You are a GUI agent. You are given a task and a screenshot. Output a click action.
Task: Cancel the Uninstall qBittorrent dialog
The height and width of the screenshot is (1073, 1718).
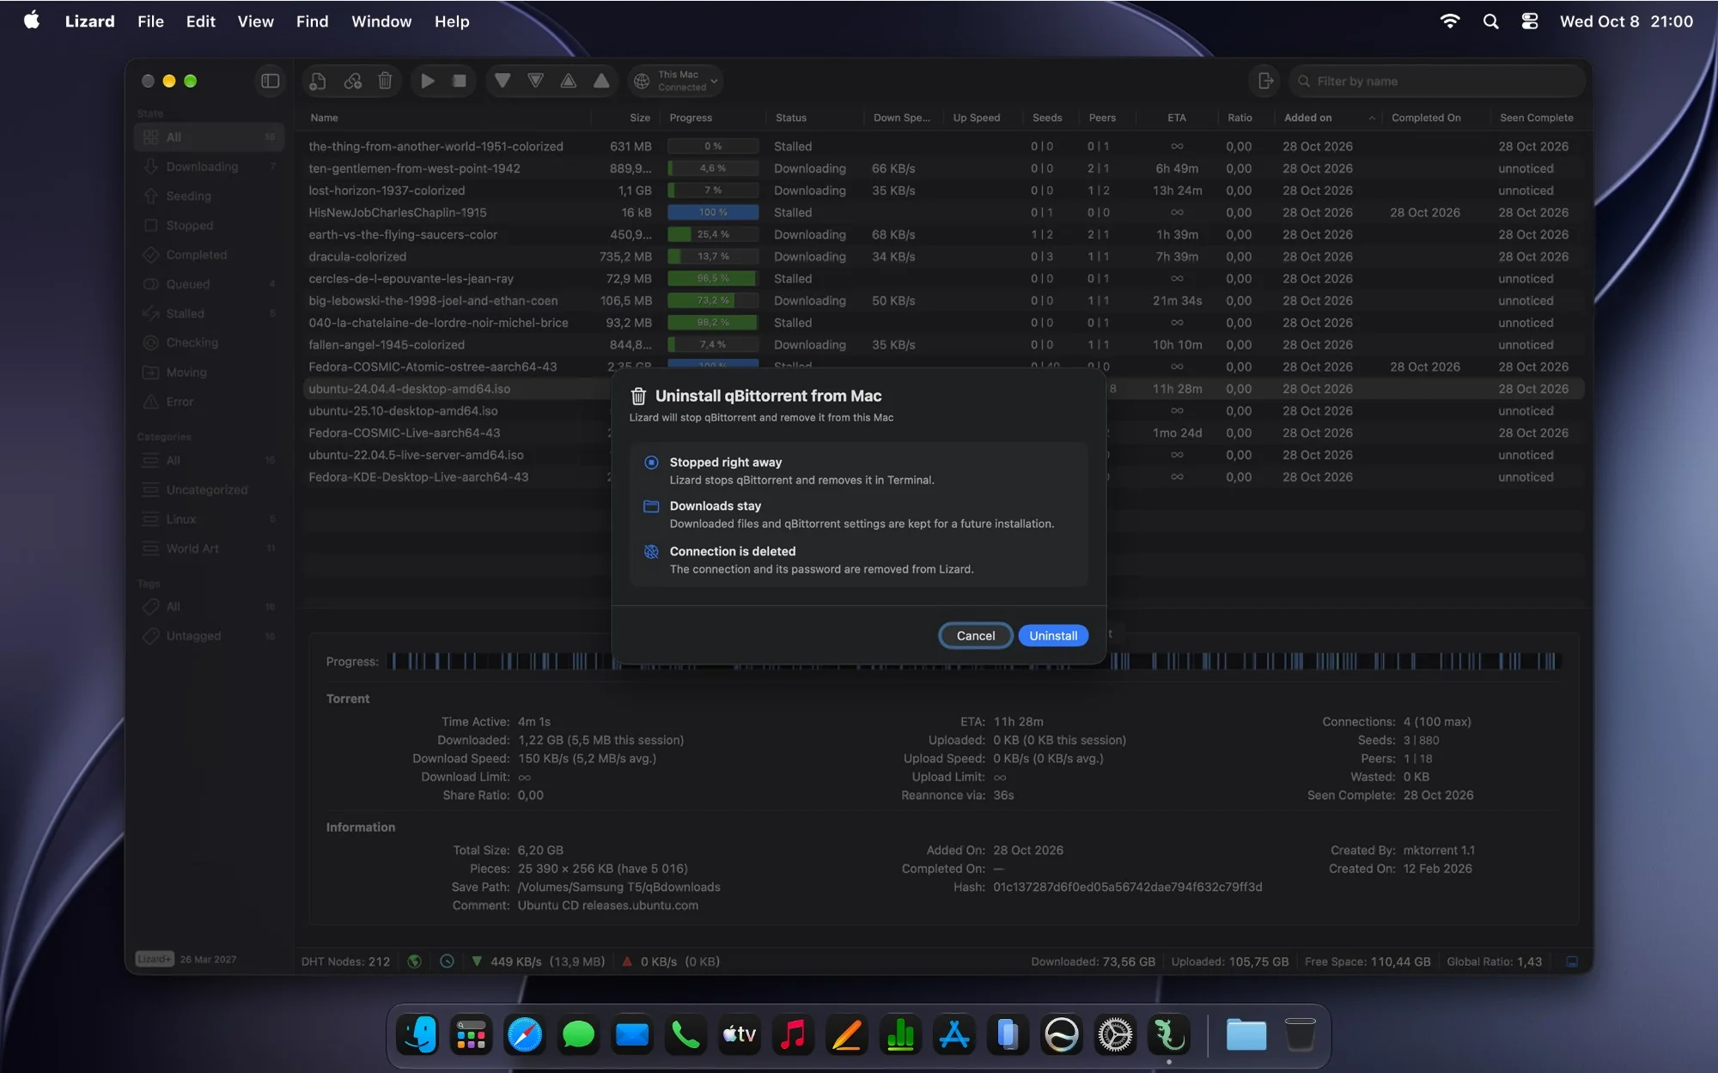pos(976,635)
